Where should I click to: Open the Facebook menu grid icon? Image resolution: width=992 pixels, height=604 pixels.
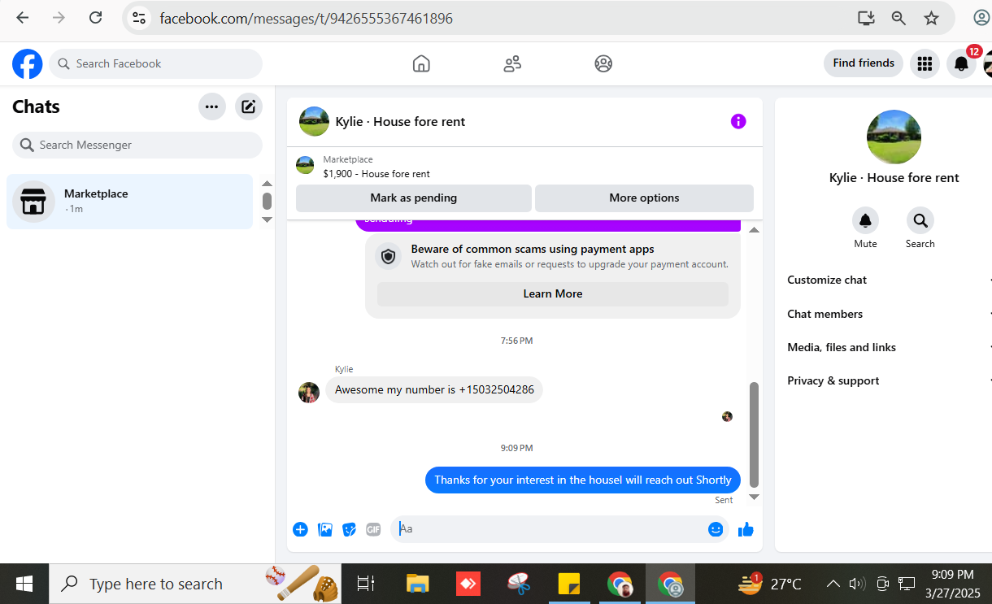tap(925, 63)
